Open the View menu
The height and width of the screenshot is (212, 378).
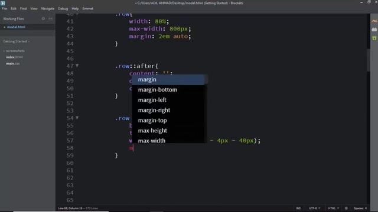tap(34, 8)
